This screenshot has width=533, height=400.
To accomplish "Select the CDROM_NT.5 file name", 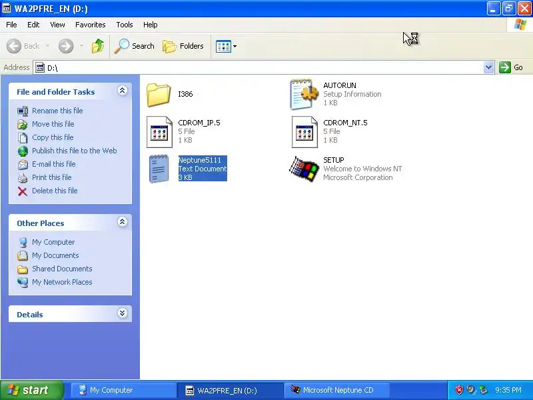I will click(345, 123).
